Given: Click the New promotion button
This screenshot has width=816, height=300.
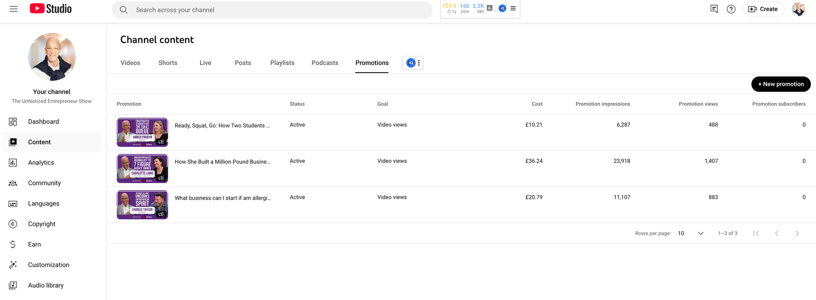Looking at the screenshot, I should pyautogui.click(x=781, y=84).
